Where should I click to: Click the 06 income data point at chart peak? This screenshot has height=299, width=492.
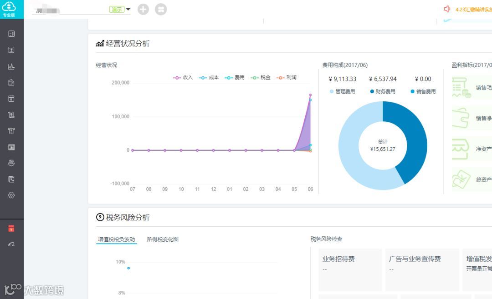pos(310,95)
